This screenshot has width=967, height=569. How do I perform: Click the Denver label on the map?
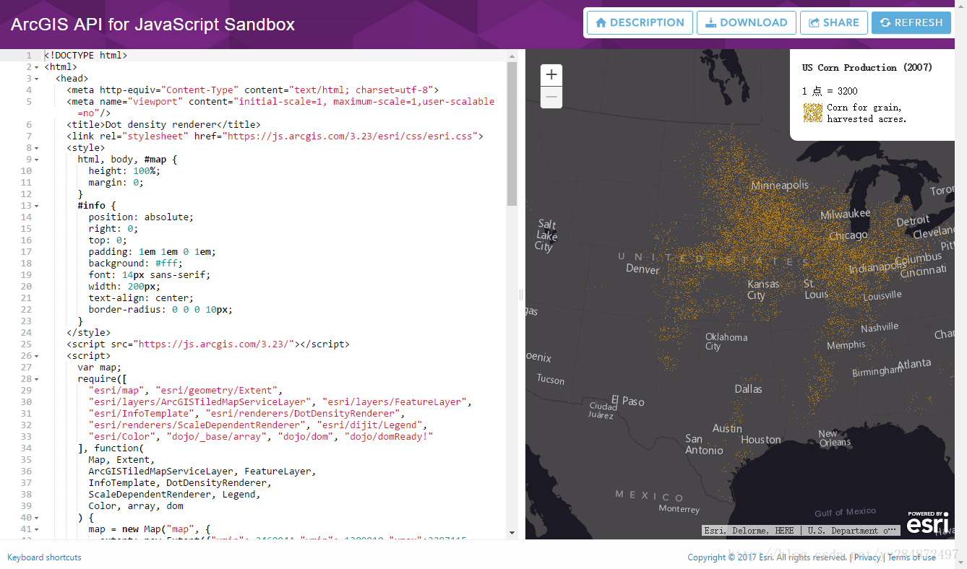click(642, 269)
